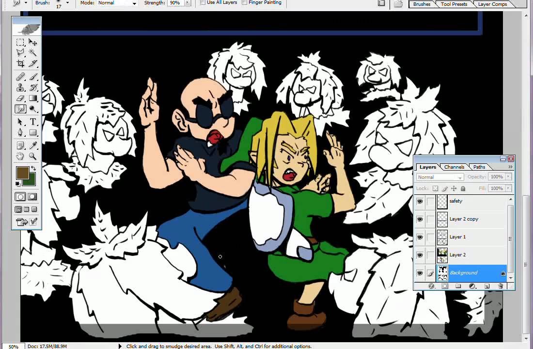
Task: Open the tool preset picker arrow
Action: point(26,3)
